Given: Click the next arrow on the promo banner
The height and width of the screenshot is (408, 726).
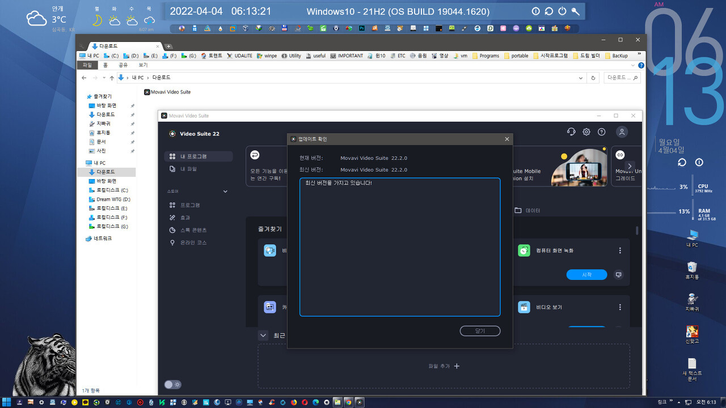Looking at the screenshot, I should coord(629,166).
